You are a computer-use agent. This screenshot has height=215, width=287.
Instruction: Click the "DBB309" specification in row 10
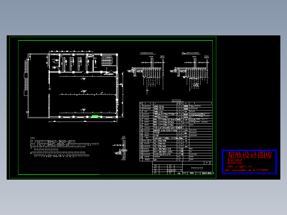click(x=165, y=130)
